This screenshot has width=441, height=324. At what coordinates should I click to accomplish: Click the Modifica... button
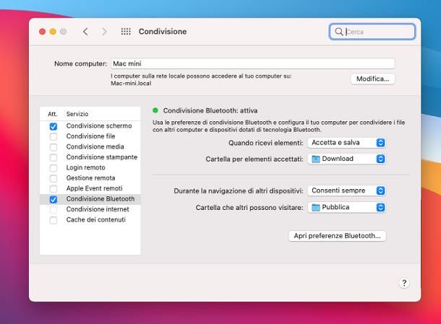(372, 79)
